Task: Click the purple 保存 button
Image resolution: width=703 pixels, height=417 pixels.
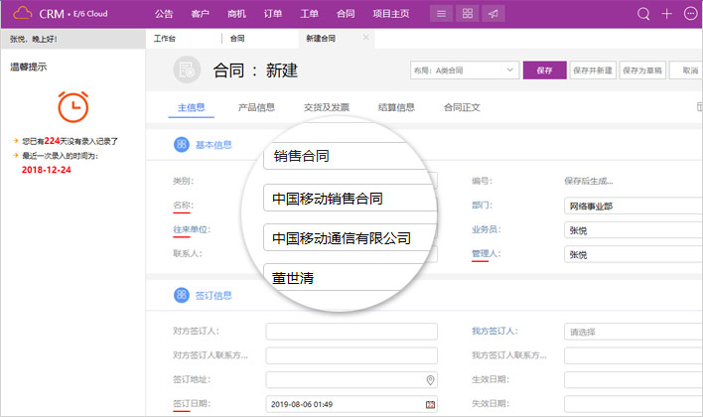Action: pyautogui.click(x=543, y=70)
